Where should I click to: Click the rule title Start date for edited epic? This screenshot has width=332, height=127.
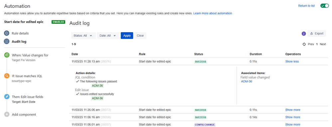point(24,22)
